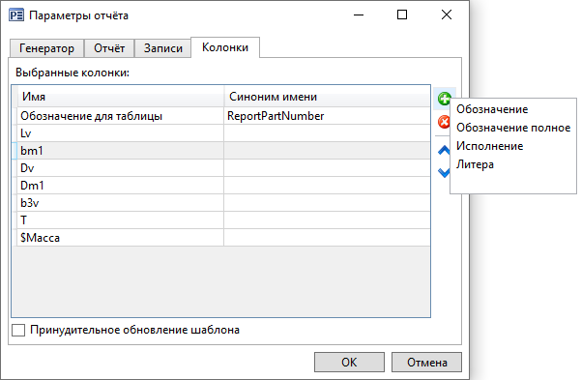Screen dimensions: 581x380
Task: Confirm with the OK button
Action: [x=349, y=363]
